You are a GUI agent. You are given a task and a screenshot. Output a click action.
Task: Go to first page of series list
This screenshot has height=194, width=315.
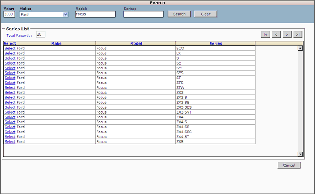tap(265, 34)
